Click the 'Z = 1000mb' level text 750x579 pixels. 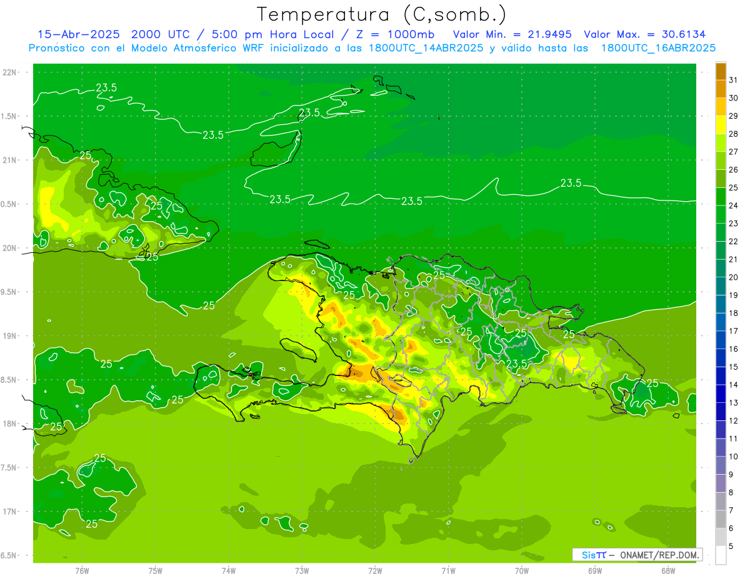395,34
